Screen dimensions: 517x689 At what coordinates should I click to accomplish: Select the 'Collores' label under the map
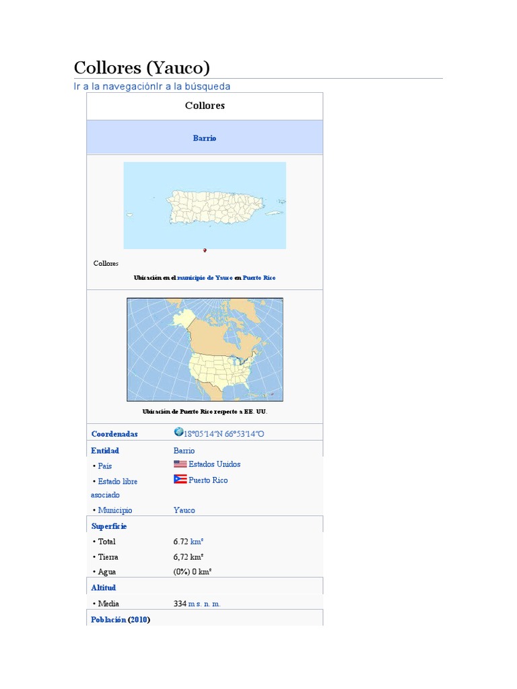pos(106,263)
